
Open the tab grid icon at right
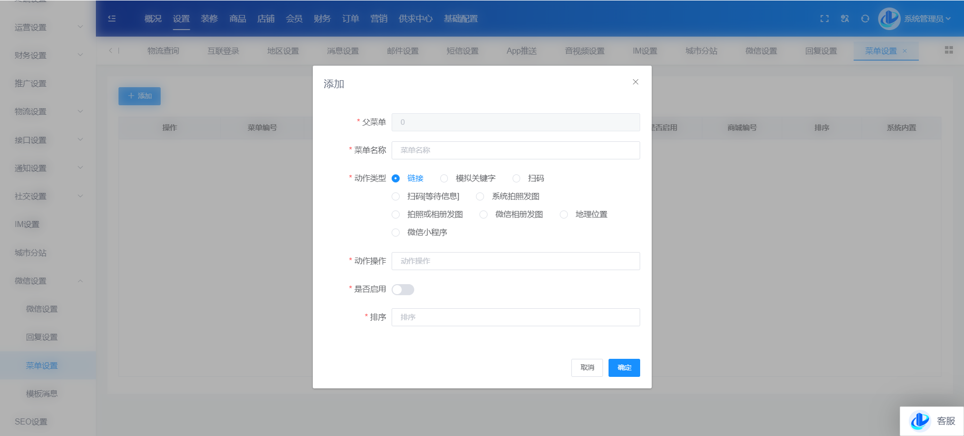[x=948, y=50]
